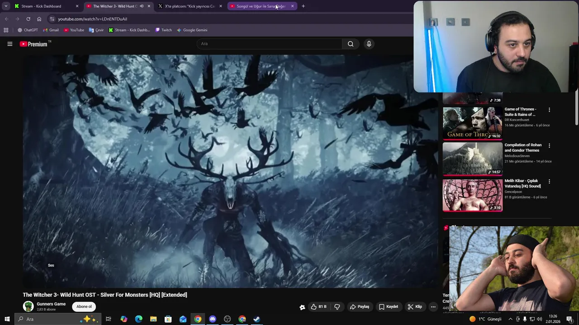Image resolution: width=579 pixels, height=325 pixels.
Task: Open options for Game of Thrones video
Action: tap(549, 110)
